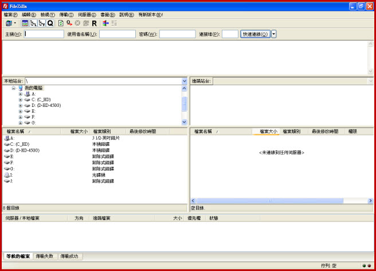This screenshot has width=376, height=271.
Task: Toggle the message log display icon
Action: 25,23
